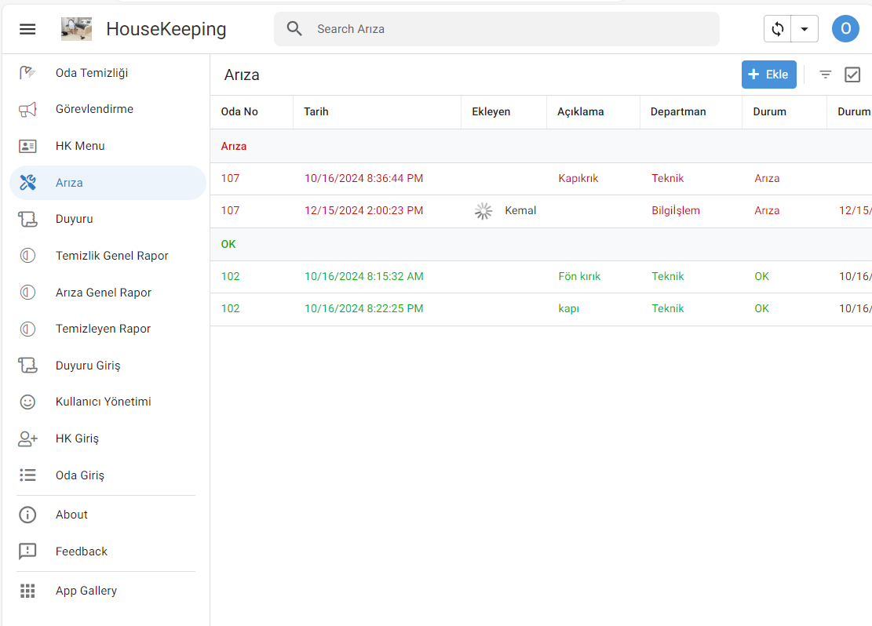The width and height of the screenshot is (872, 626).
Task: Expand the sync options dropdown arrow
Action: pos(805,29)
